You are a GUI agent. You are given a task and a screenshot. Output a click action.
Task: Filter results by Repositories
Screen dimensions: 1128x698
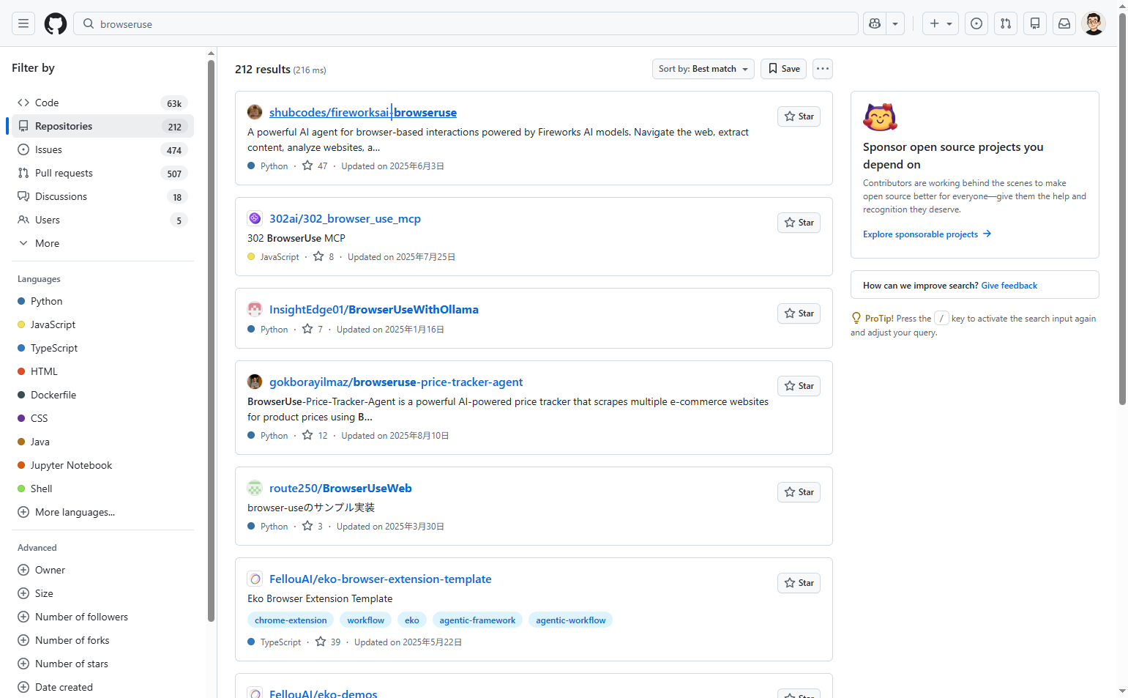pyautogui.click(x=102, y=126)
